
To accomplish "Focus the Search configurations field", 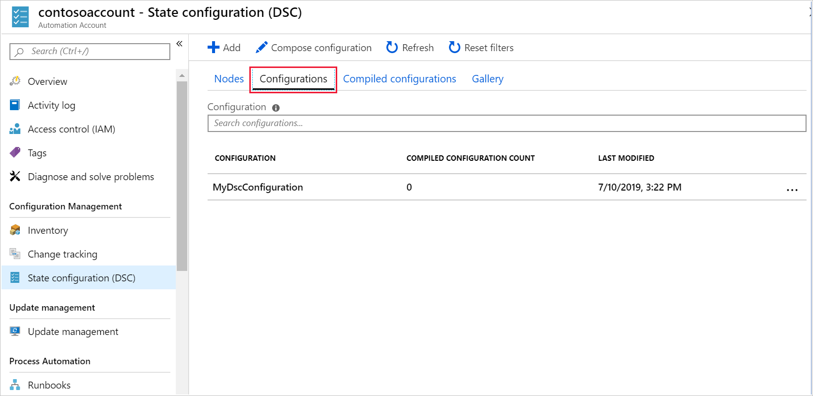I will click(507, 123).
